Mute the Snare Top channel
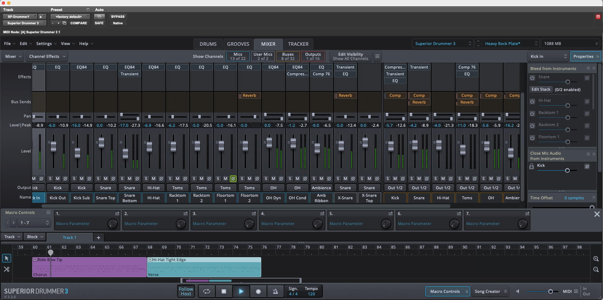 click(106, 179)
